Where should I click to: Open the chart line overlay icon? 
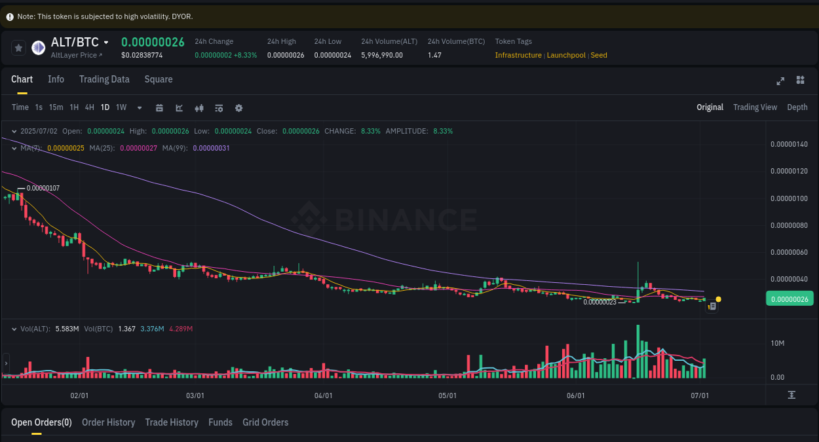tap(179, 107)
